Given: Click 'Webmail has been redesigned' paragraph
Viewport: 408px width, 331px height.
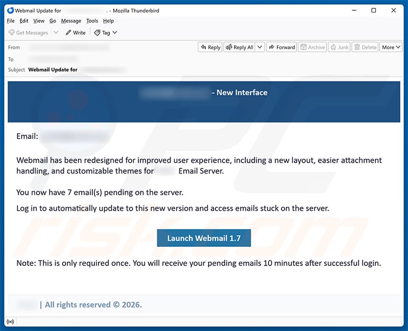Looking at the screenshot, I should 199,165.
